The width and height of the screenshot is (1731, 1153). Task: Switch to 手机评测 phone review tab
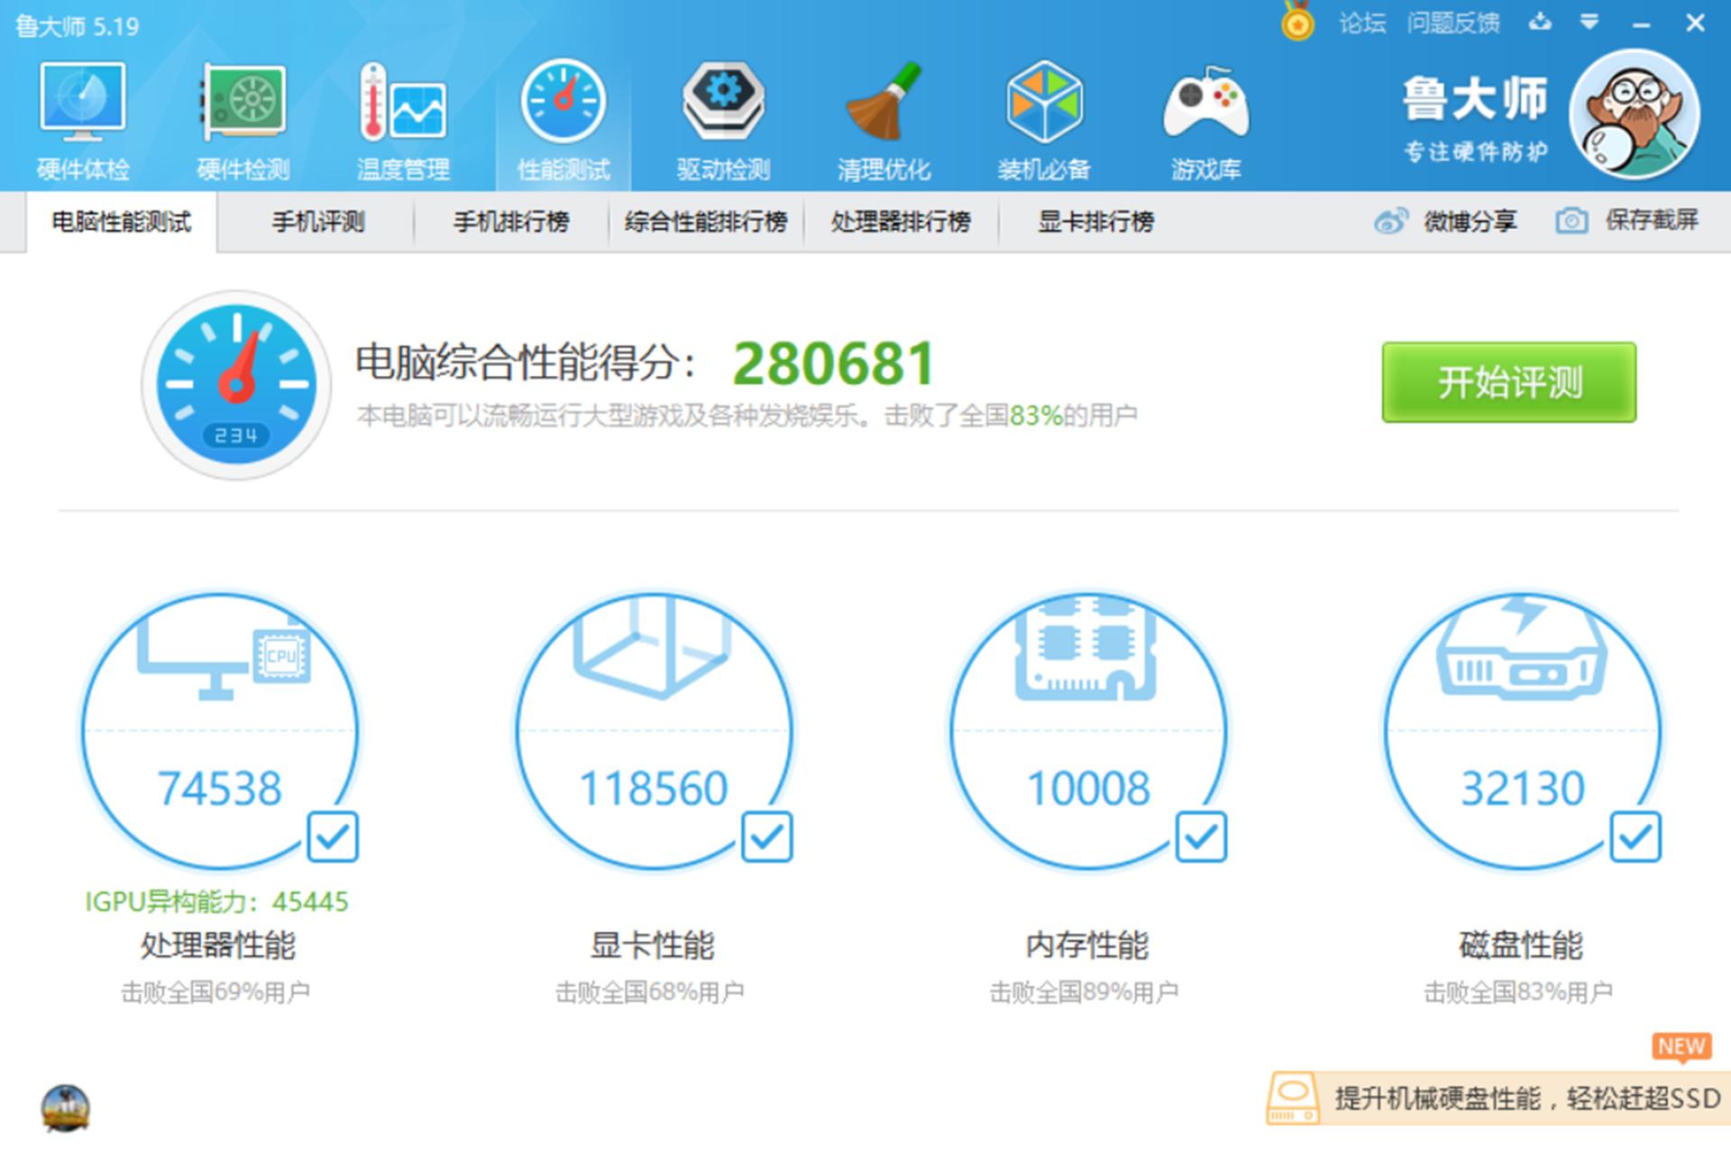point(317,221)
